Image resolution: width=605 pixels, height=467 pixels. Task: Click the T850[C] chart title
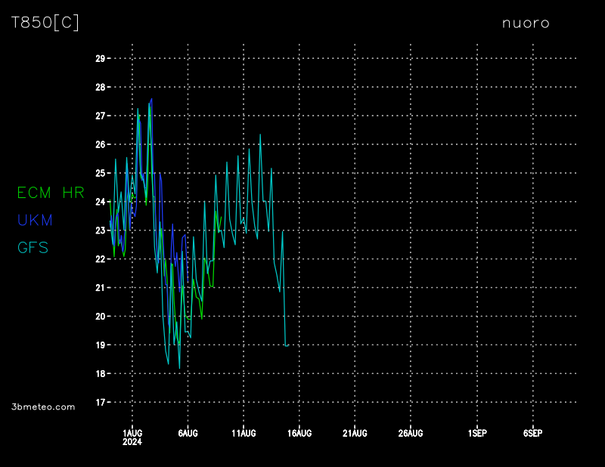pos(45,23)
